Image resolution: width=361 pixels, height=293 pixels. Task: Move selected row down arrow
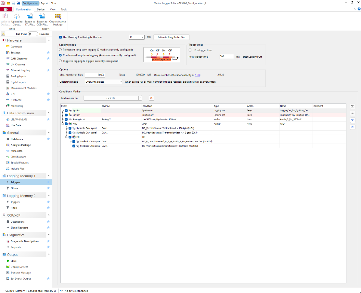353,120
